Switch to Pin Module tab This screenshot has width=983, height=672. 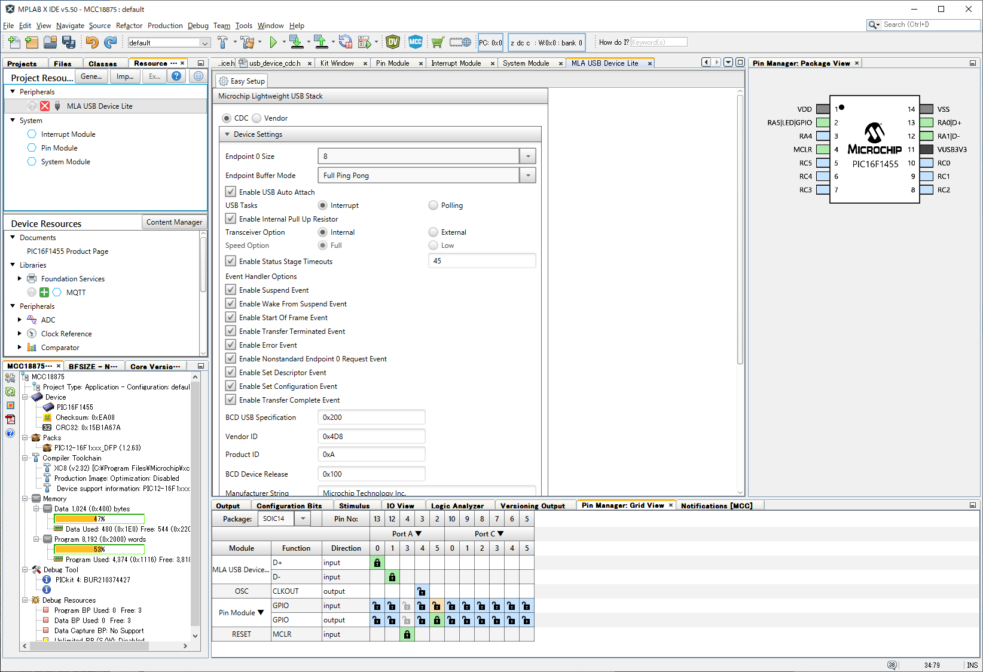(x=392, y=63)
